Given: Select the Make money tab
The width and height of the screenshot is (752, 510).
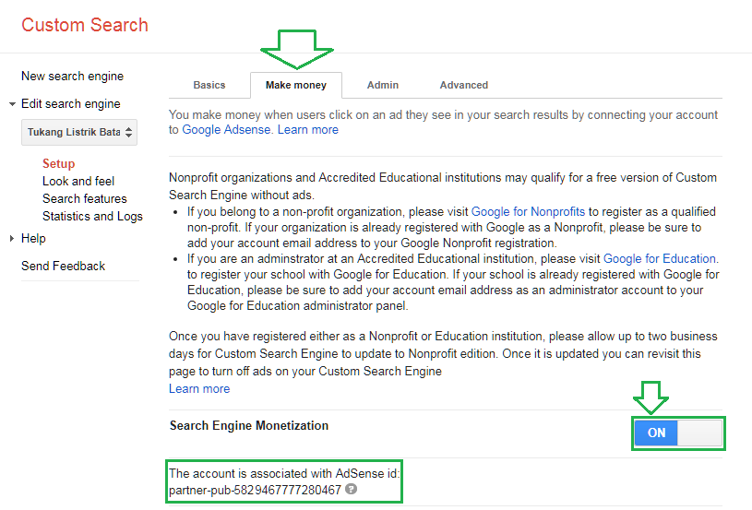Looking at the screenshot, I should point(295,85).
